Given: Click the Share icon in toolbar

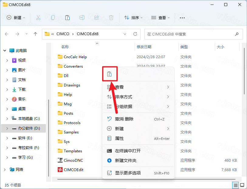Looking at the screenshot, I should [97, 18].
